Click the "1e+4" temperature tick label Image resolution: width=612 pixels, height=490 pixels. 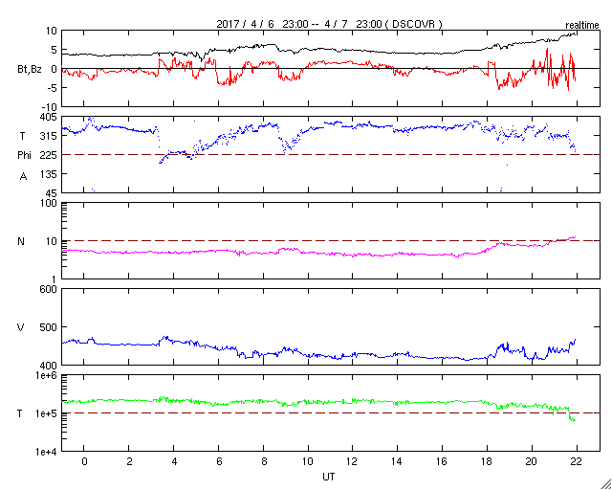pyautogui.click(x=46, y=452)
